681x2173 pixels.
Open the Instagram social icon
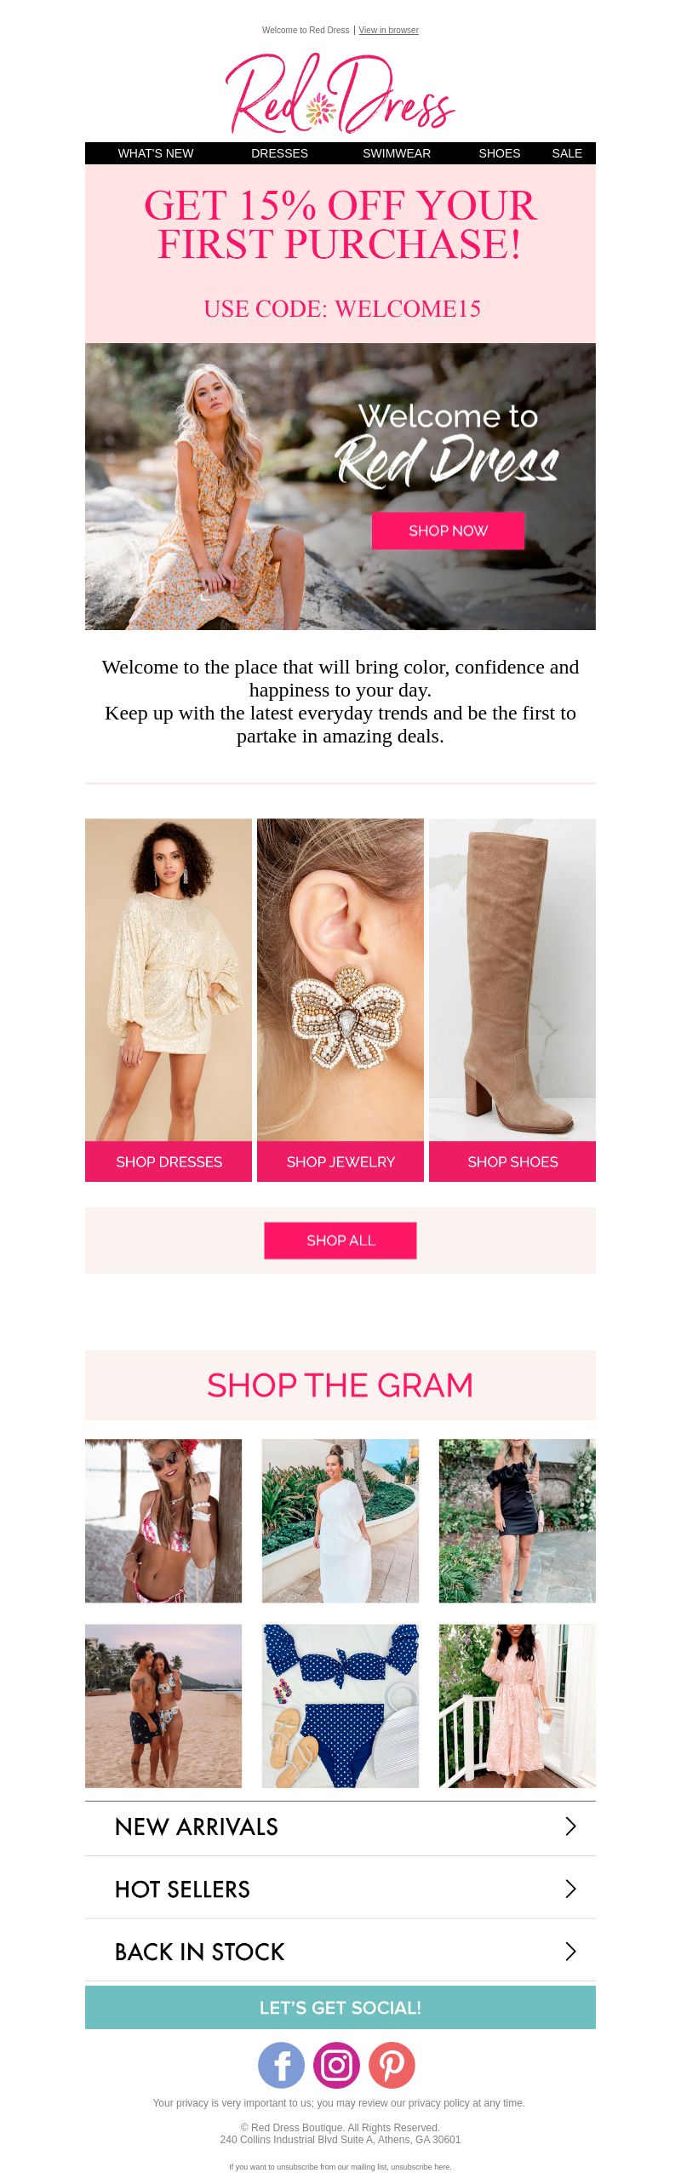(336, 2065)
